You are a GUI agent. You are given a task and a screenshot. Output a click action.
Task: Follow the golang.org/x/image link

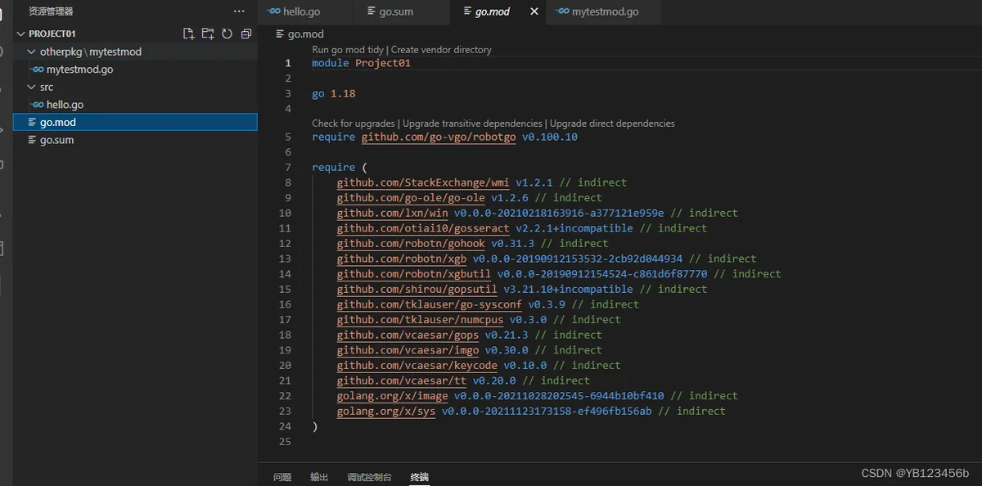pyautogui.click(x=393, y=396)
